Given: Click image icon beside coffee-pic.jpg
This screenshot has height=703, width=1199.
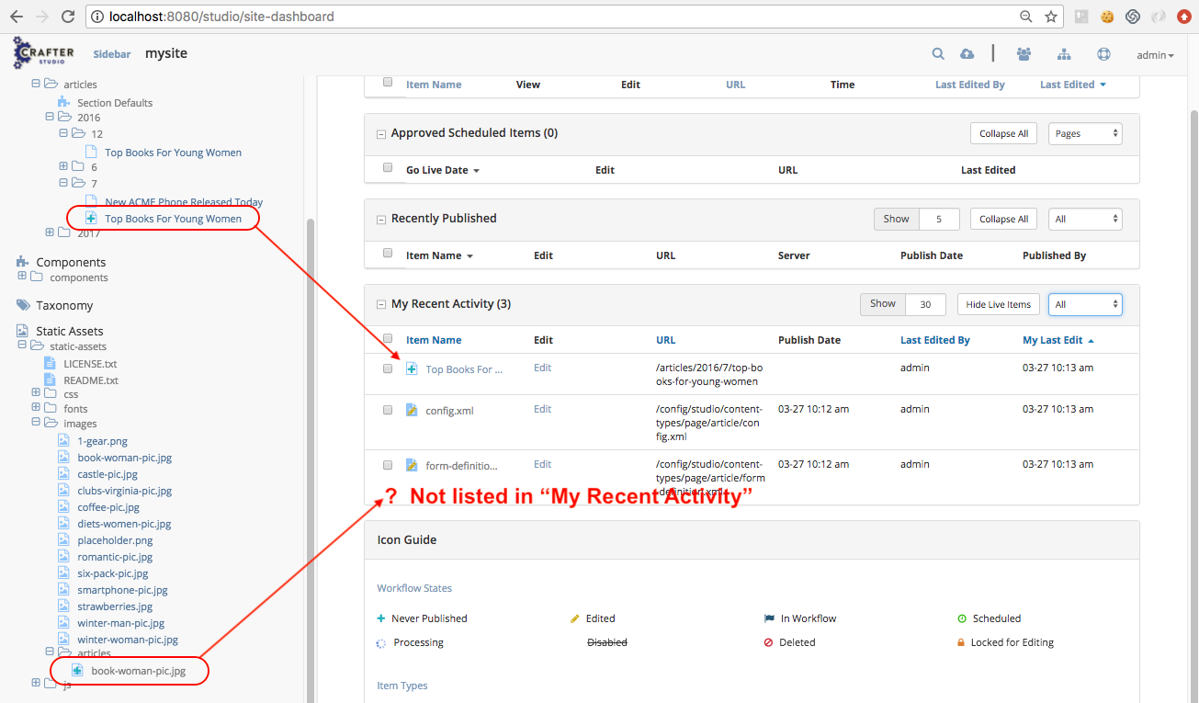Looking at the screenshot, I should (x=63, y=507).
